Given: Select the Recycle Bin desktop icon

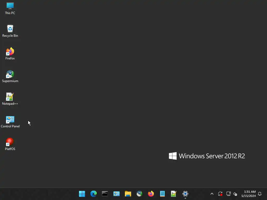Looking at the screenshot, I should (x=10, y=31).
